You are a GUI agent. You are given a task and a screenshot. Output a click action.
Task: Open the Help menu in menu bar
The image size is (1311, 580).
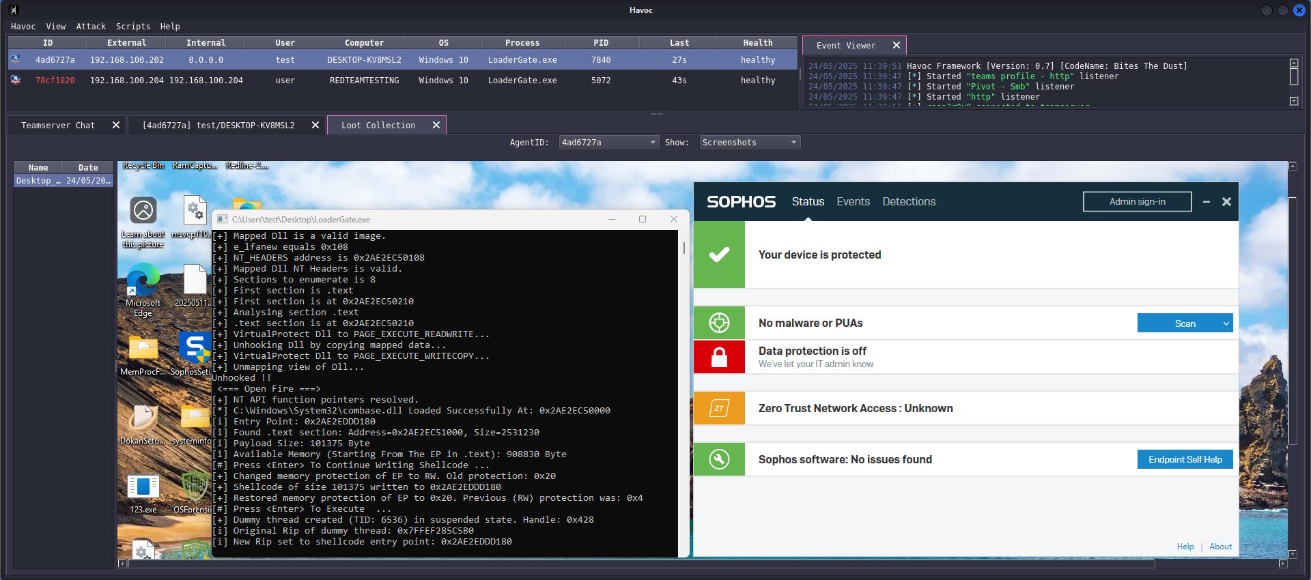tap(170, 27)
